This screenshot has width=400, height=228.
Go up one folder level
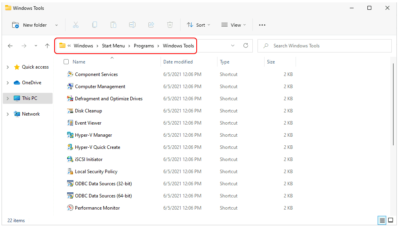click(47, 46)
